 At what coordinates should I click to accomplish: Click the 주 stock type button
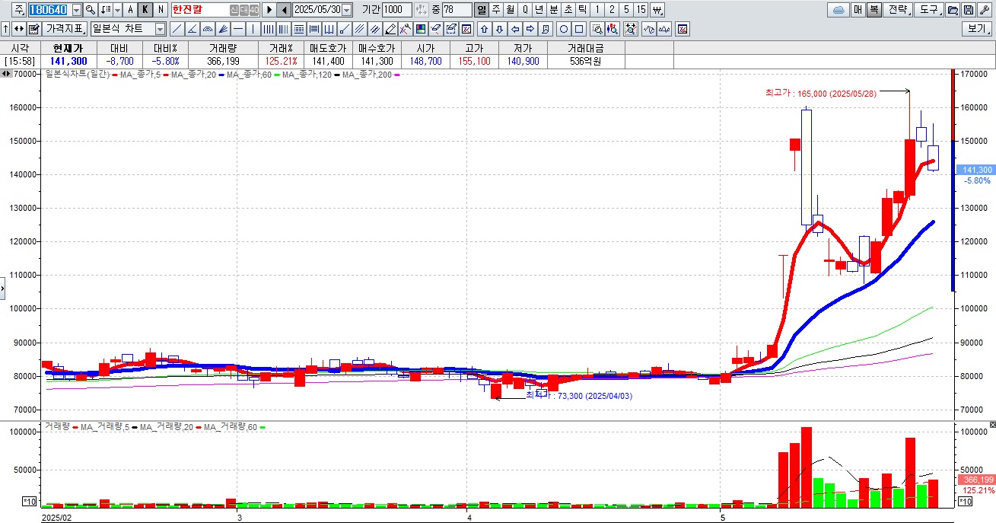tap(18, 10)
